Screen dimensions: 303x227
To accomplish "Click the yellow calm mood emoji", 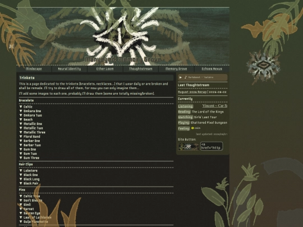I will click(x=192, y=128).
